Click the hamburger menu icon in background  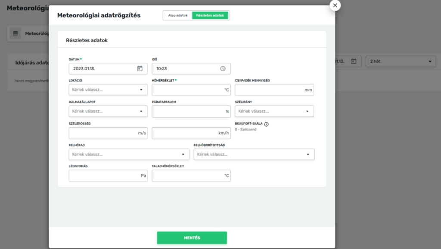[16, 33]
